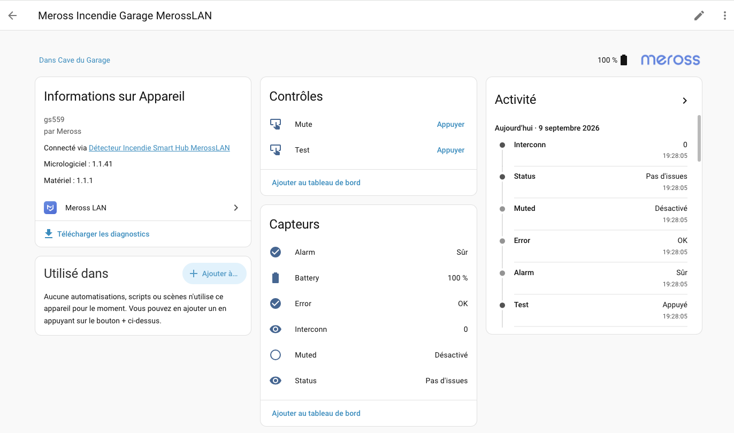Click the gs559 model text

tap(54, 119)
